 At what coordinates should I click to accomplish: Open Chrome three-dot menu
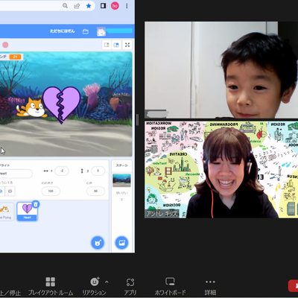point(127,6)
